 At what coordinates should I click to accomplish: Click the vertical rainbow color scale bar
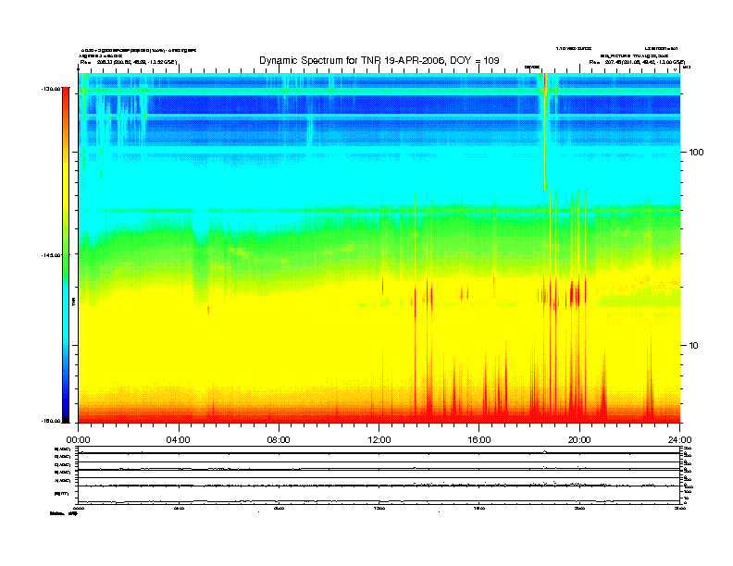(x=66, y=255)
